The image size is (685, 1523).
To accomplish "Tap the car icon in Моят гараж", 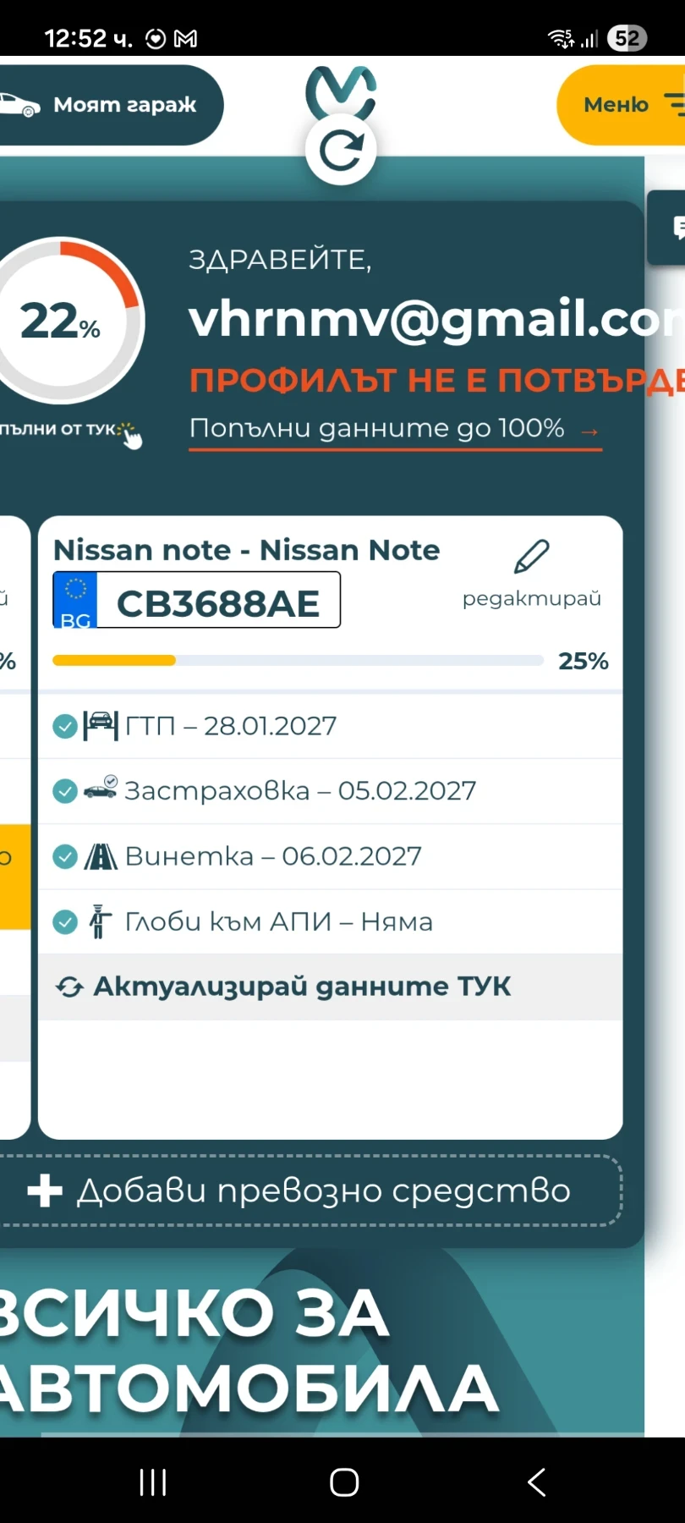I will coord(19,106).
